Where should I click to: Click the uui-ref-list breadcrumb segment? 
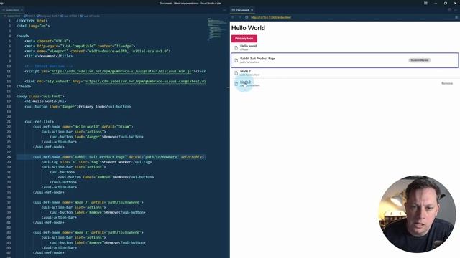point(69,16)
